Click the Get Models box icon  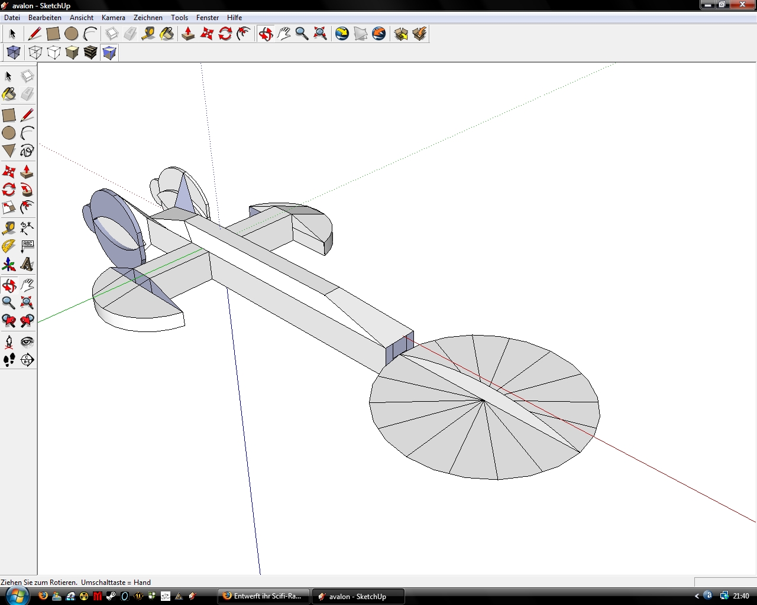(x=401, y=34)
